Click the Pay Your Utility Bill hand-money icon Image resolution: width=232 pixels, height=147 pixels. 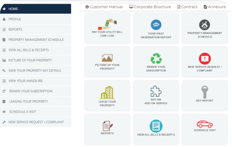(x=107, y=24)
